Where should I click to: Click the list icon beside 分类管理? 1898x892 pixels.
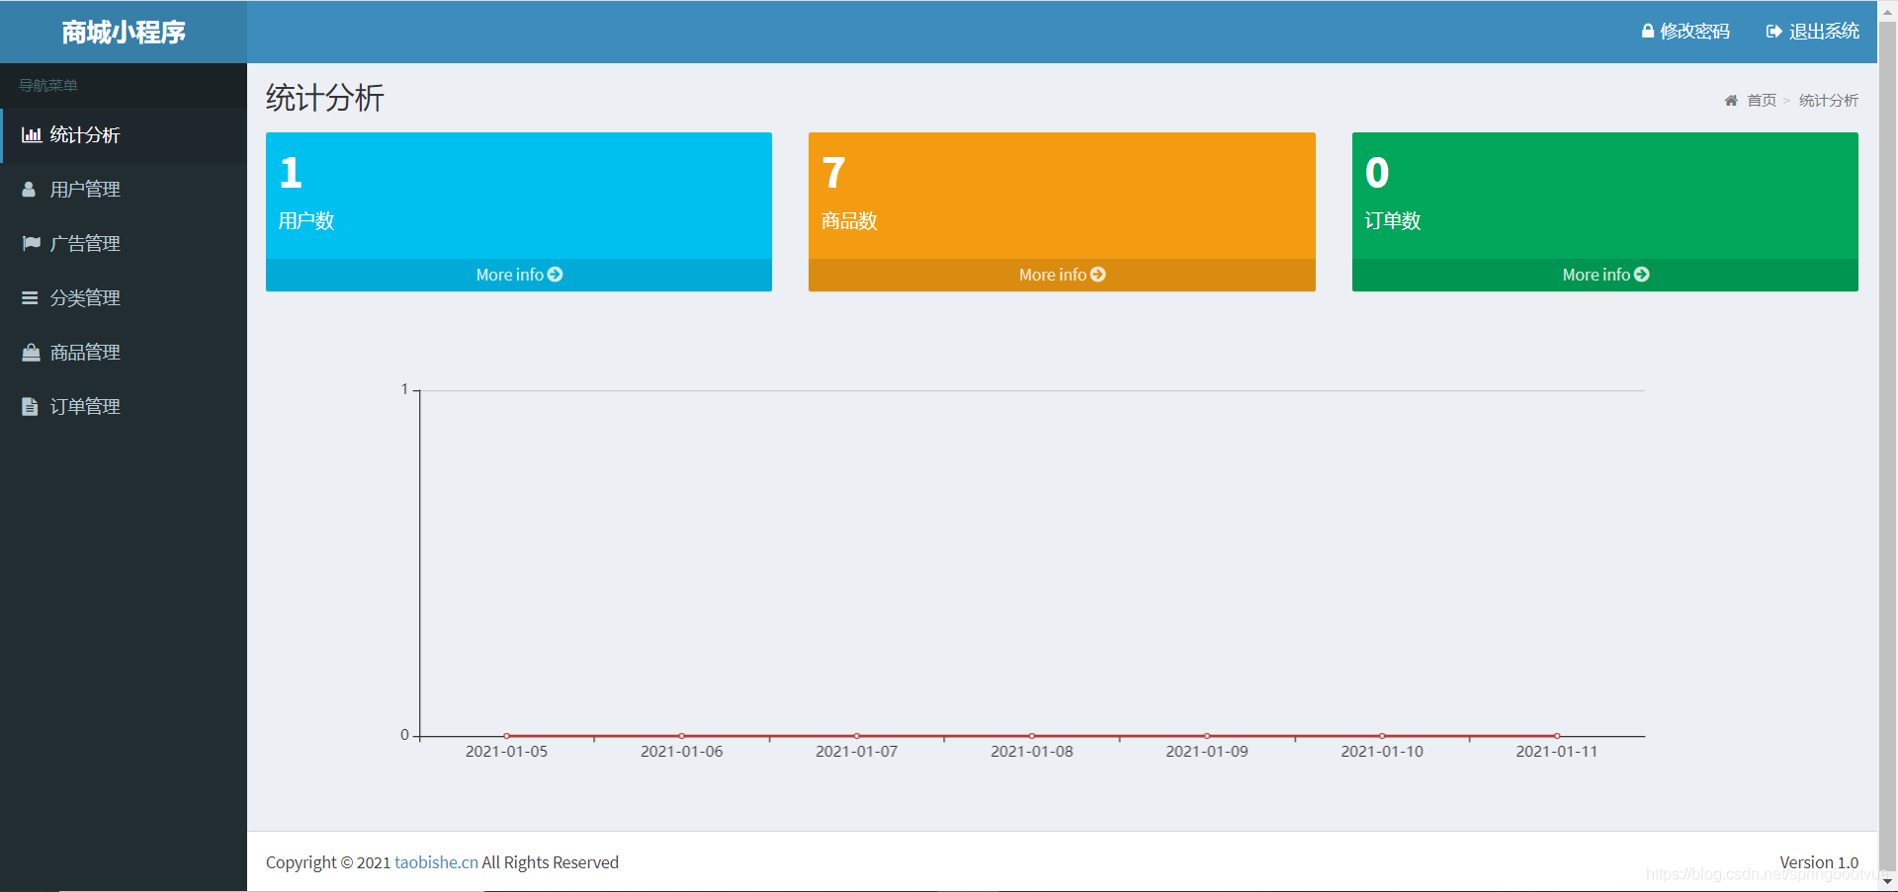pos(30,298)
